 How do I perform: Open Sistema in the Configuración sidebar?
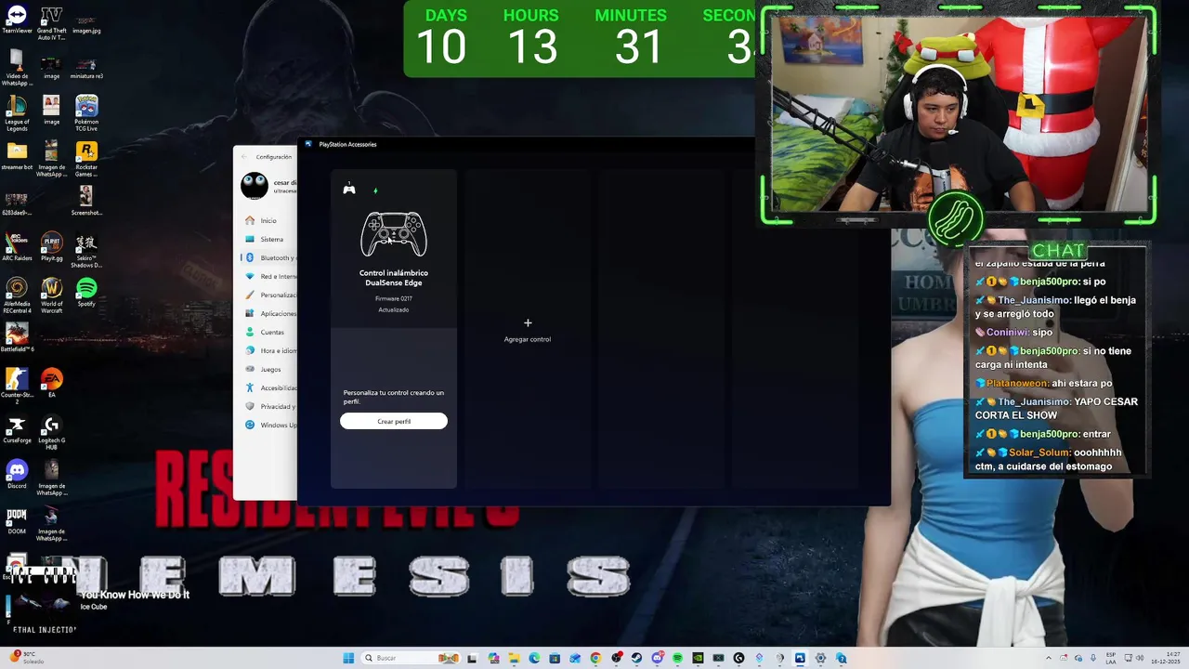(268, 239)
